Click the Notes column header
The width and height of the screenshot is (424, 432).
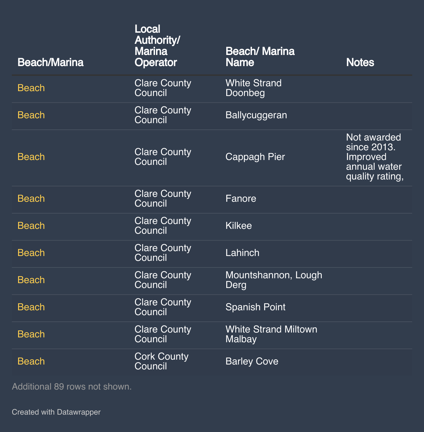tap(360, 62)
